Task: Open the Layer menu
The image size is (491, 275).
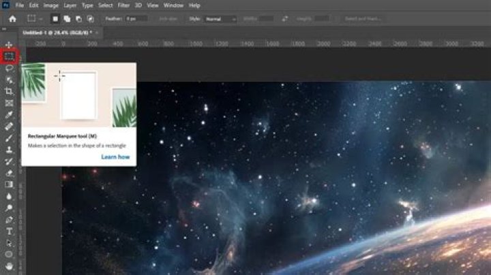Action: tap(69, 5)
